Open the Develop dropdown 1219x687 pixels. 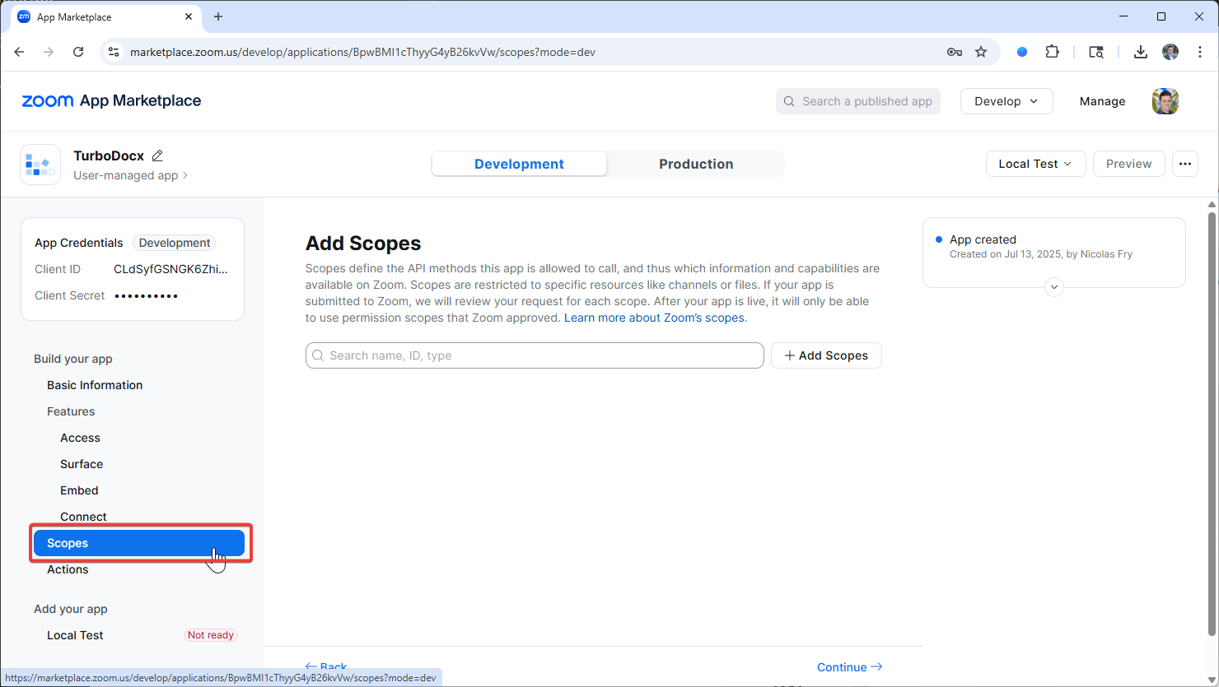[x=1006, y=101]
